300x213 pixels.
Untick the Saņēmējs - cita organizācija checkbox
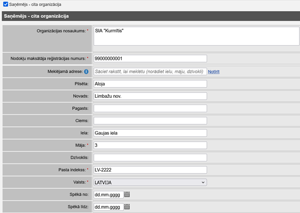pyautogui.click(x=5, y=4)
